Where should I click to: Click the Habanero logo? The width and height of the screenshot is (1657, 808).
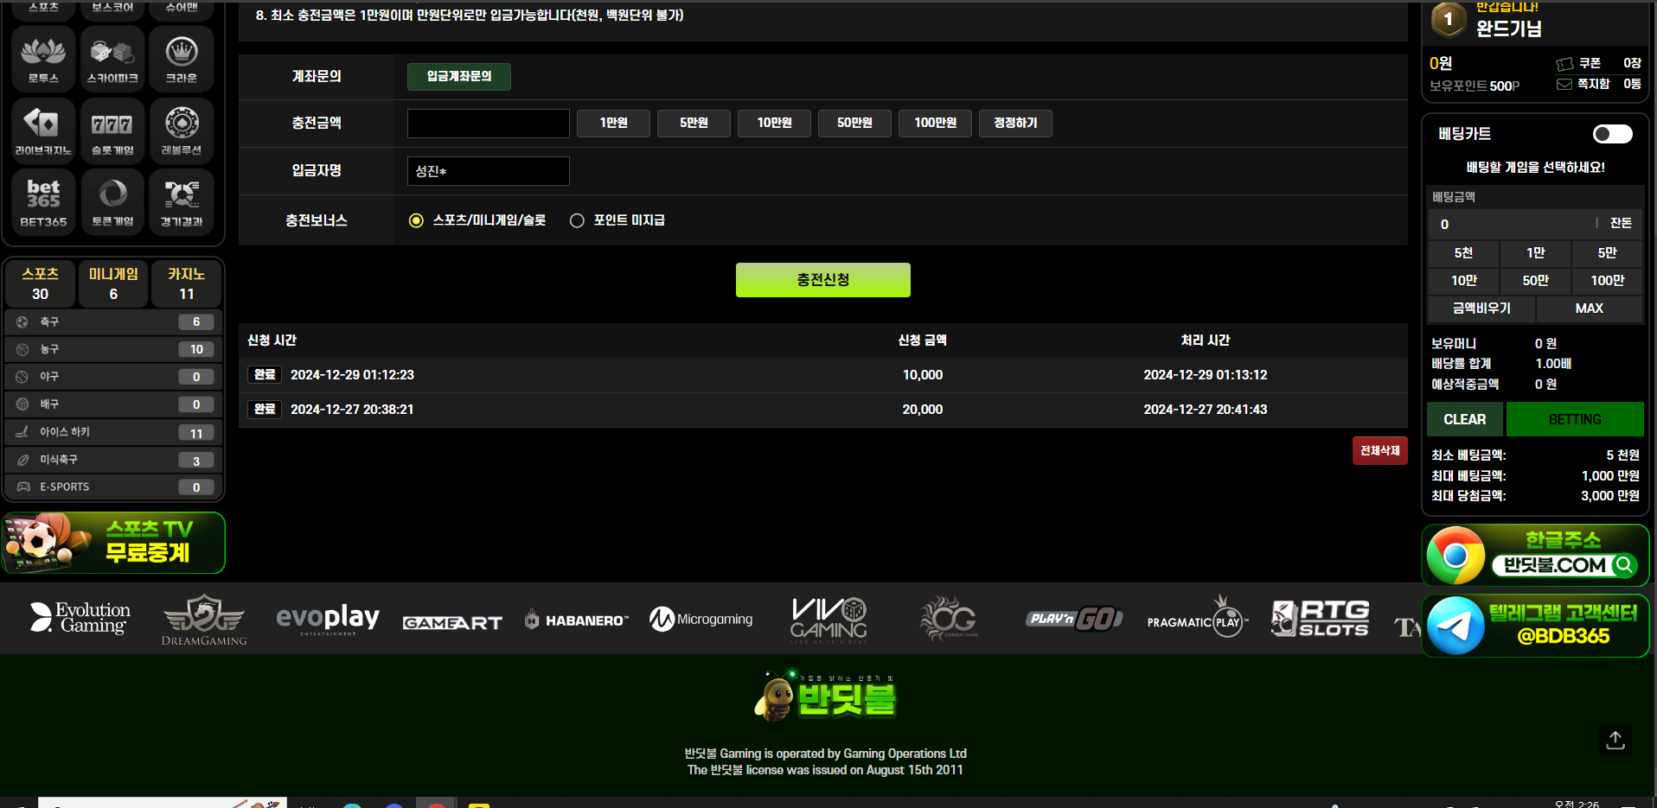tap(577, 620)
